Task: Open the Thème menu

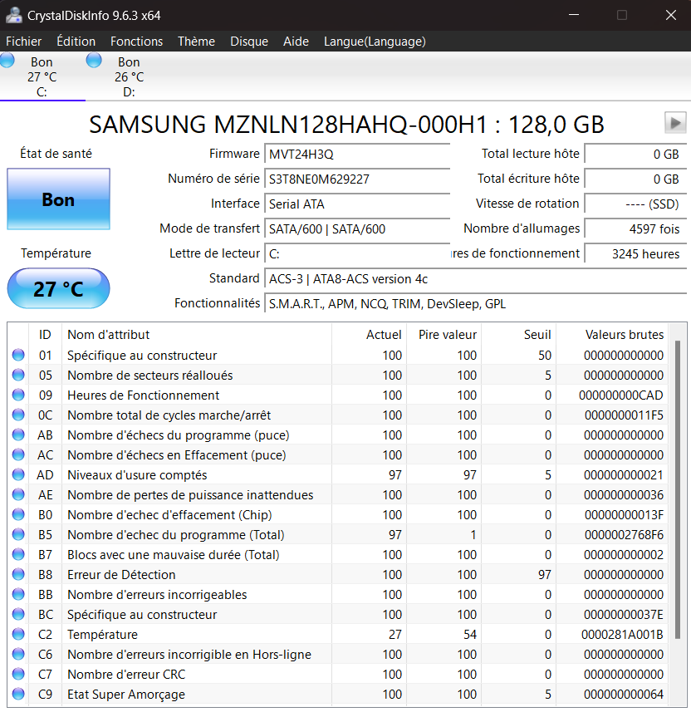Action: 196,42
